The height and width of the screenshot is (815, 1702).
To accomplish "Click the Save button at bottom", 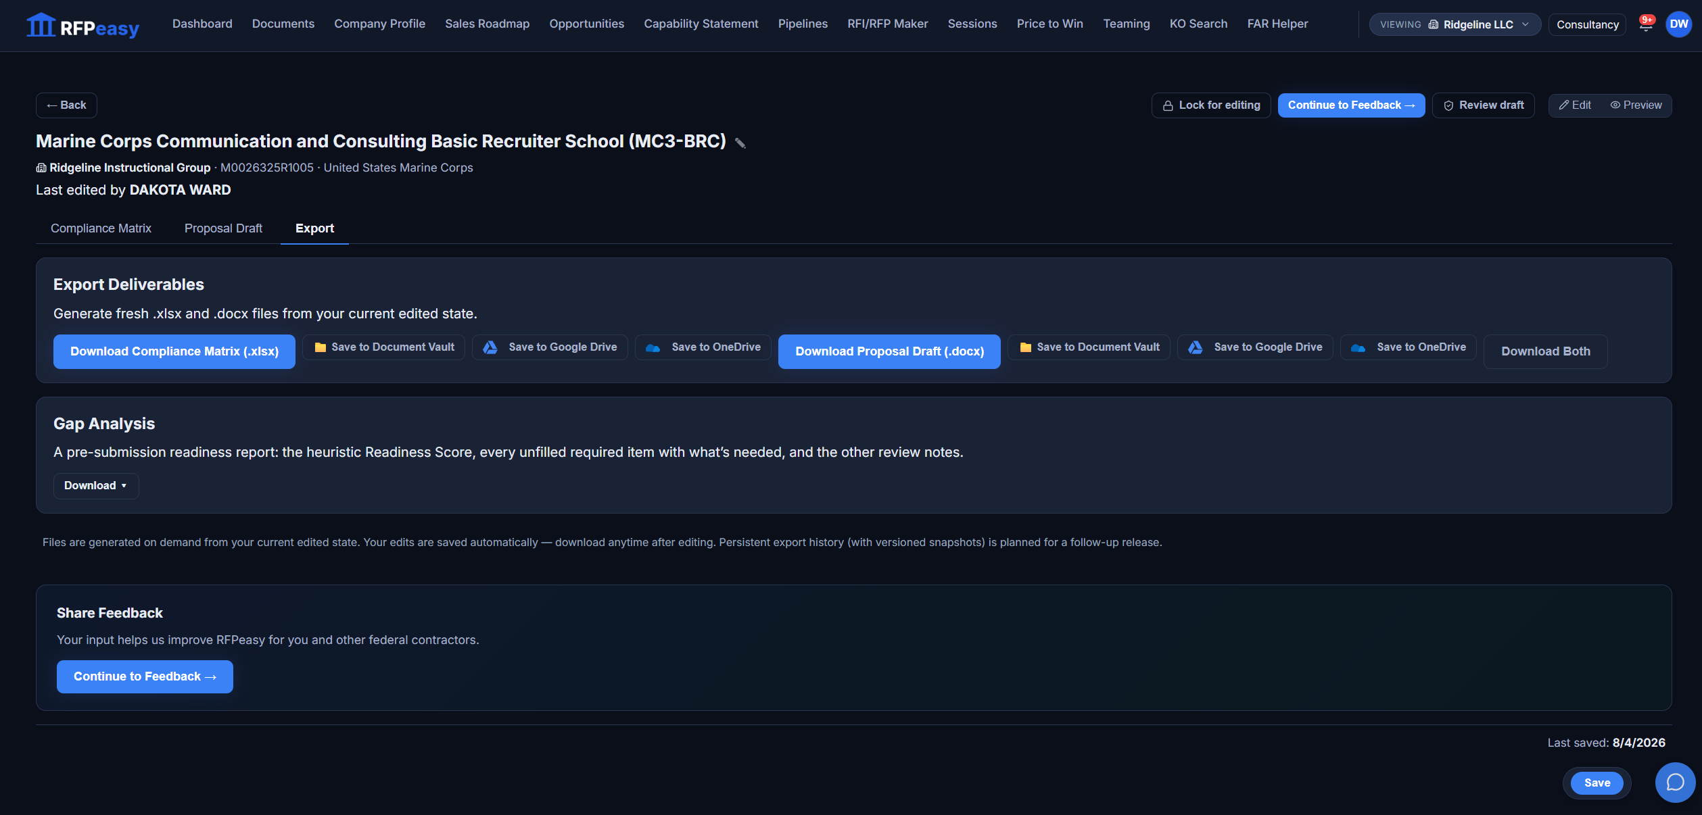I will tap(1597, 783).
